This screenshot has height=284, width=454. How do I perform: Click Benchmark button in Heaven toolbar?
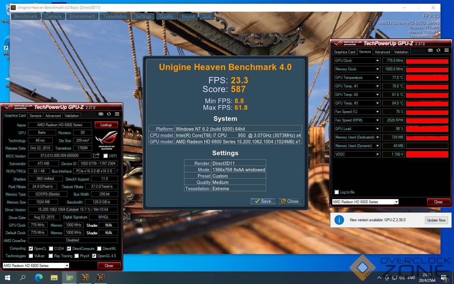click(26, 16)
